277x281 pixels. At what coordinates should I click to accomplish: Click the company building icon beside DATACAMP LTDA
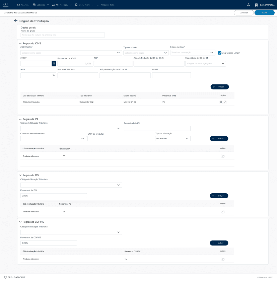point(256,5)
